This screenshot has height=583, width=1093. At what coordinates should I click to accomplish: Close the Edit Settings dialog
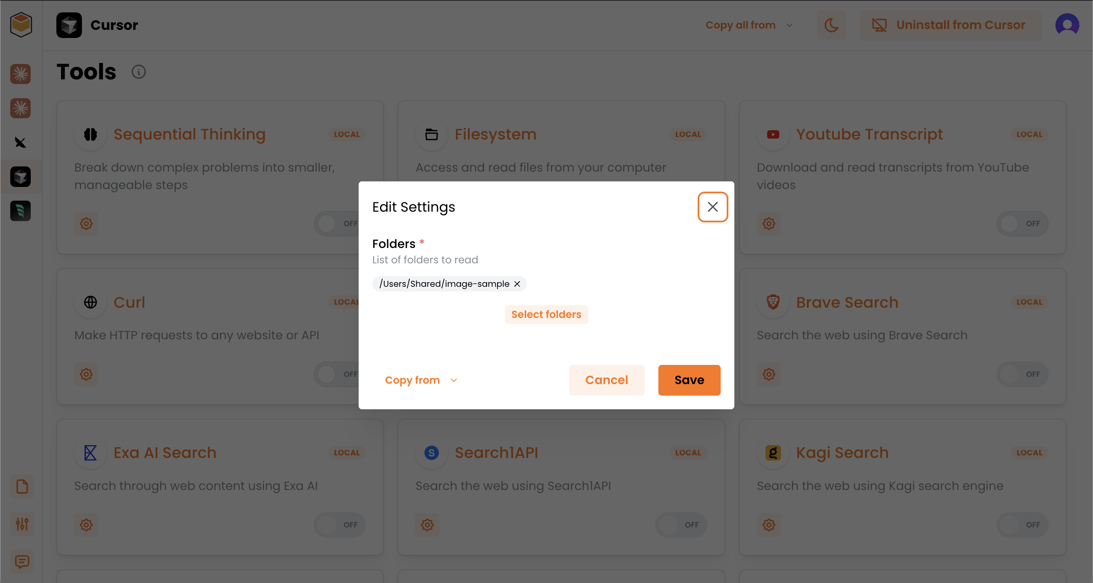click(713, 207)
